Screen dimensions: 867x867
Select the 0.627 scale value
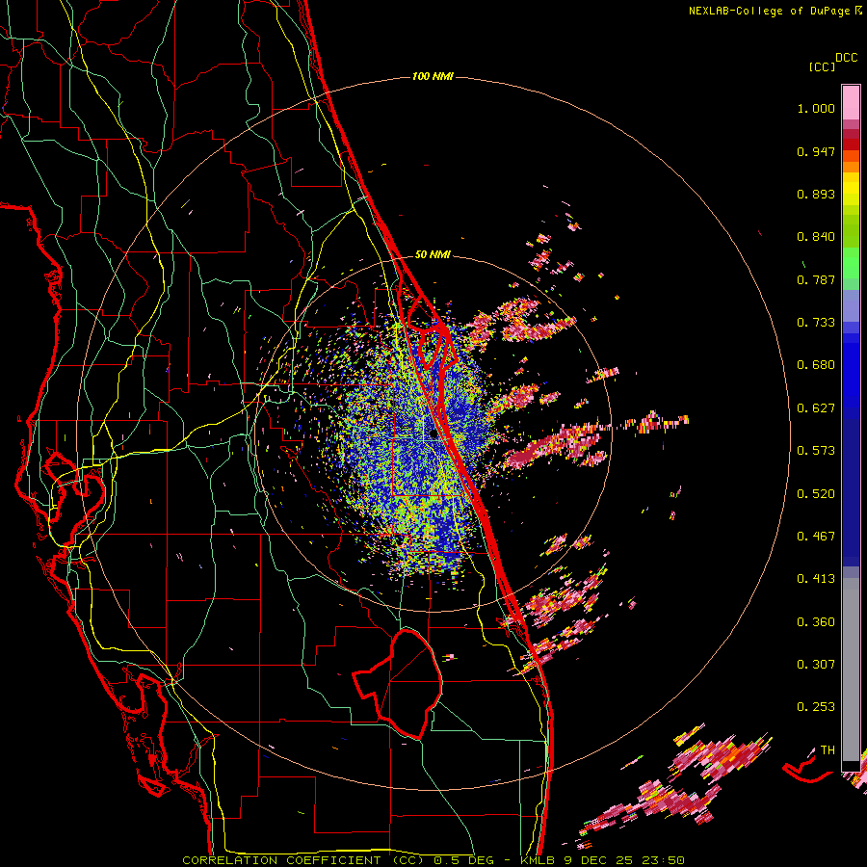(x=816, y=408)
